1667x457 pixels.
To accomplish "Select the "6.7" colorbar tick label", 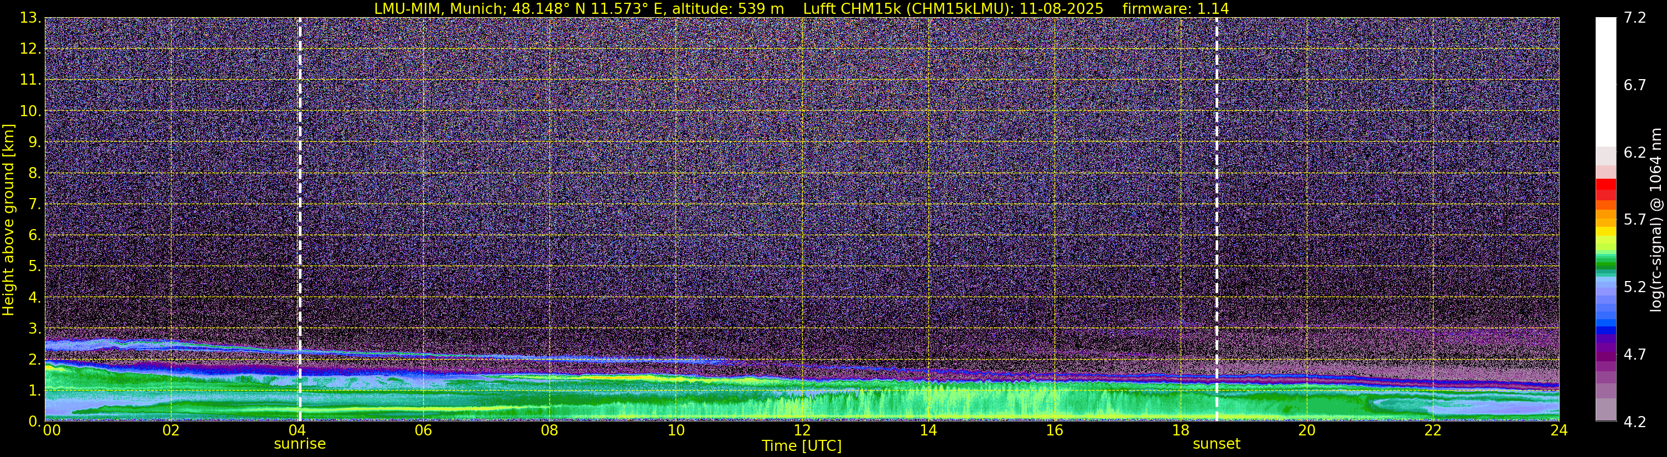I will click(1635, 85).
